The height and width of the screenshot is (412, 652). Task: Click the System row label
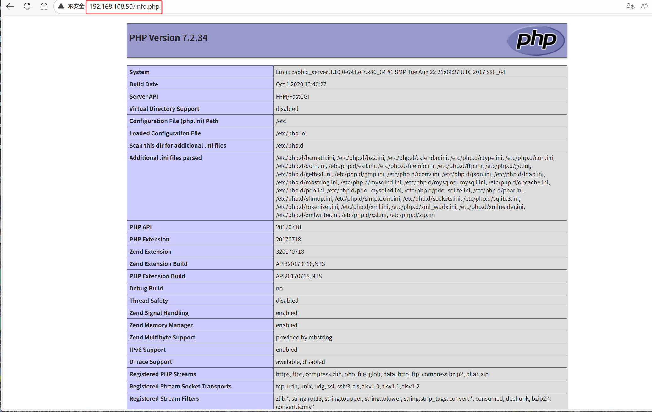tap(140, 72)
